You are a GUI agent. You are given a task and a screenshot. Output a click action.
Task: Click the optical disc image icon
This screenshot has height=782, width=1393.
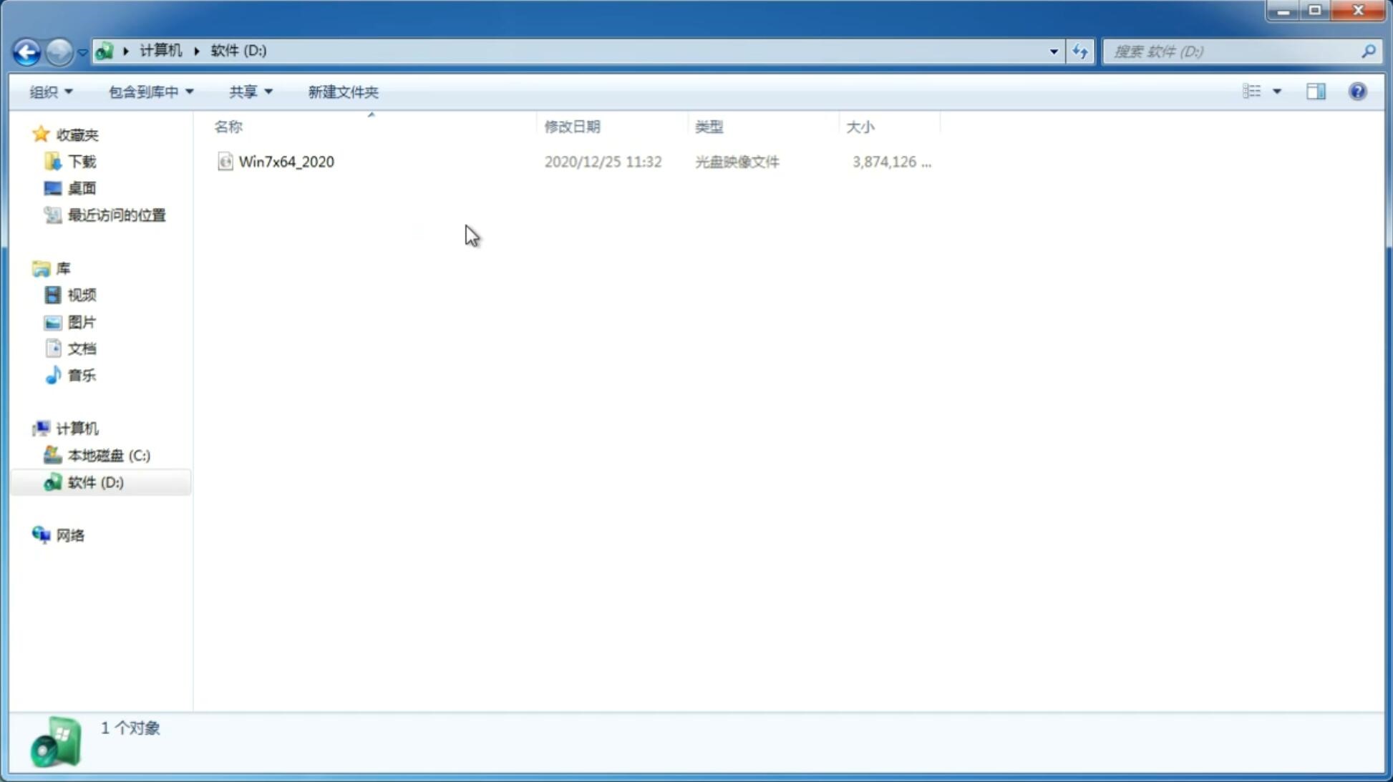tap(224, 162)
